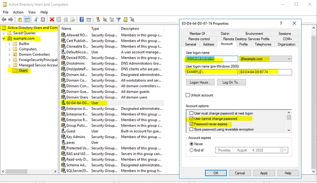317x183 pixels.
Task: Click the example.com domain icon in tree
Action: tap(10, 38)
